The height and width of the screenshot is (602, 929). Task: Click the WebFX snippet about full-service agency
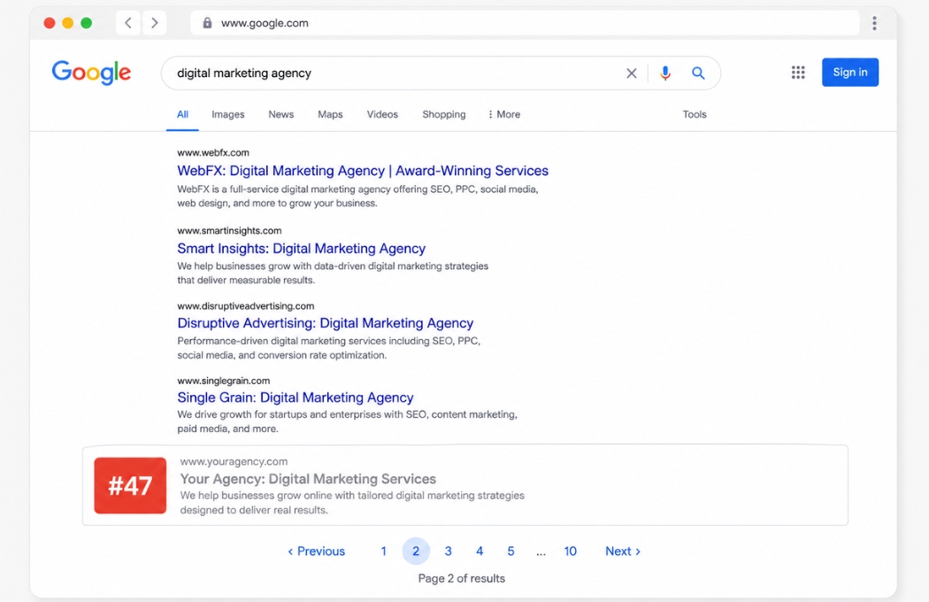[x=357, y=197]
